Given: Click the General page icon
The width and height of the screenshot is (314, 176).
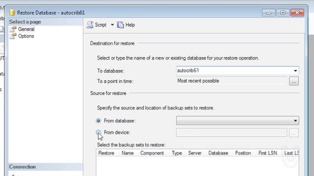Looking at the screenshot, I should (x=13, y=29).
